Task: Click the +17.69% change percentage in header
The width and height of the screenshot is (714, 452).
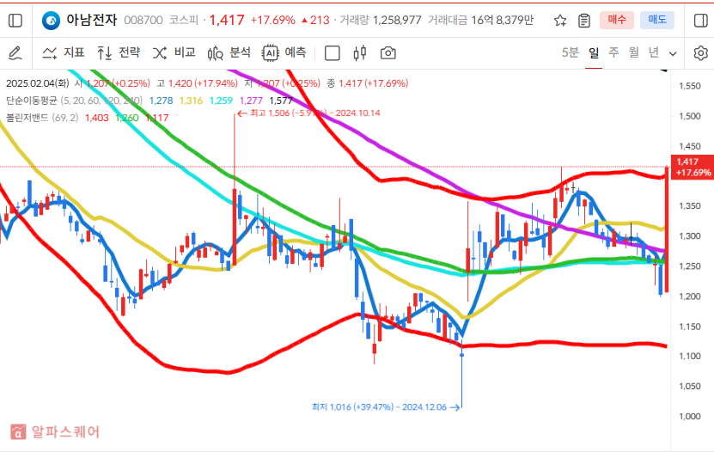Action: [x=272, y=21]
